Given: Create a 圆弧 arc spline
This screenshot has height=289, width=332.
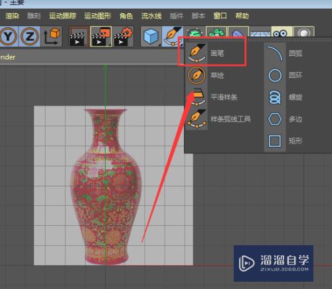Looking at the screenshot, I should (x=284, y=53).
